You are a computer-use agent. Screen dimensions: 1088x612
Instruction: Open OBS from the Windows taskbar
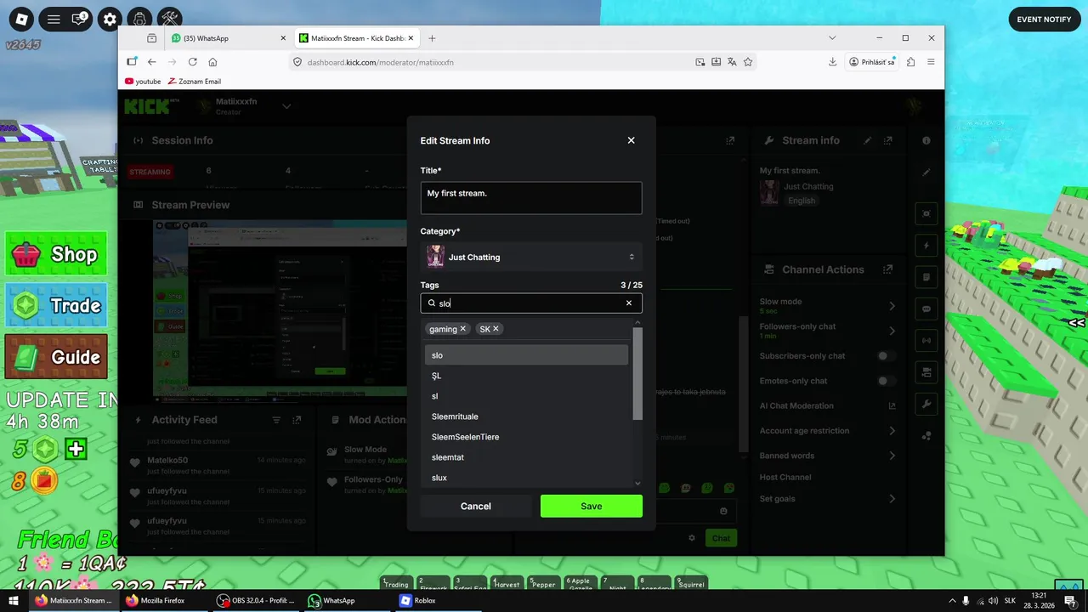(x=255, y=600)
